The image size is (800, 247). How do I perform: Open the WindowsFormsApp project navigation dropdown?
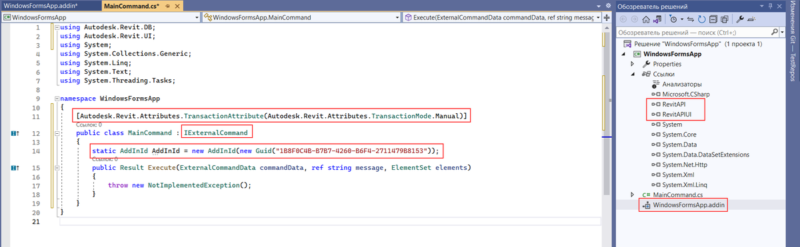[x=196, y=17]
